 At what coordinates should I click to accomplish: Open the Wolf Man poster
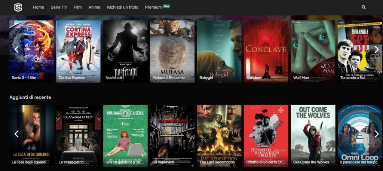(313, 51)
